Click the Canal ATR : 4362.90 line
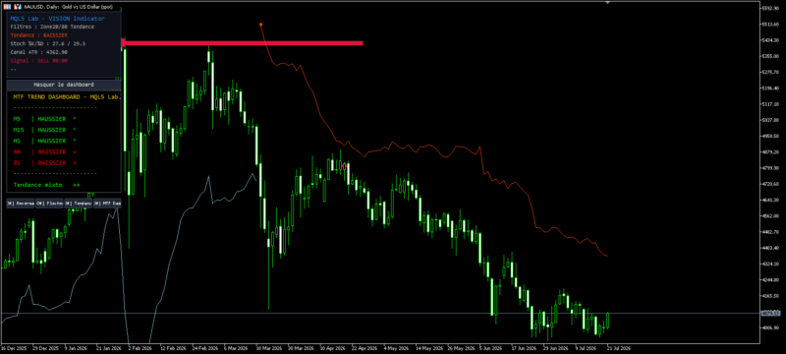Image resolution: width=786 pixels, height=354 pixels. [x=38, y=52]
